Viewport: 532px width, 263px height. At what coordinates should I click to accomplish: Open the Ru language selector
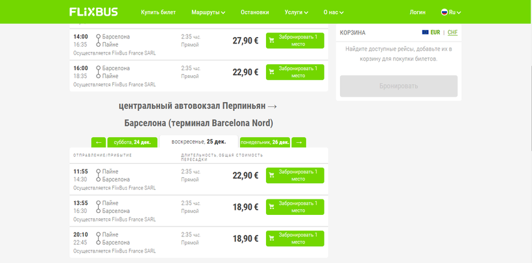455,12
